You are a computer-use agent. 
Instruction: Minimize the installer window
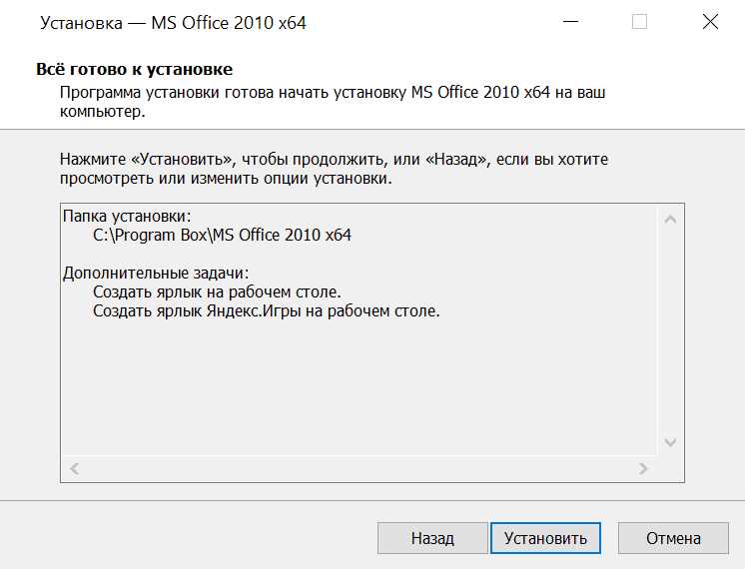coord(570,22)
